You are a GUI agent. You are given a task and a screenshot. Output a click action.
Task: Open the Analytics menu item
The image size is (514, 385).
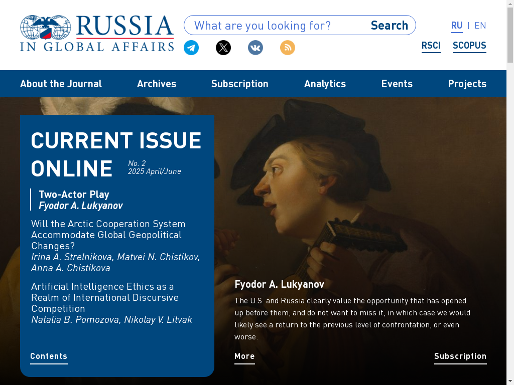click(x=325, y=84)
